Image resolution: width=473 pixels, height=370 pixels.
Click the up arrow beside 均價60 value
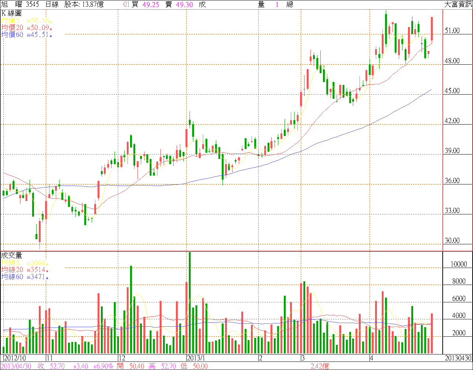(x=51, y=35)
